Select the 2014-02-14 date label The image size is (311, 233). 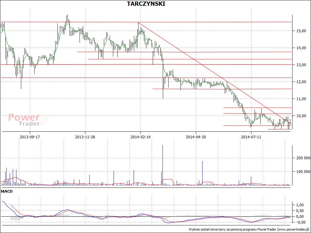click(140, 137)
